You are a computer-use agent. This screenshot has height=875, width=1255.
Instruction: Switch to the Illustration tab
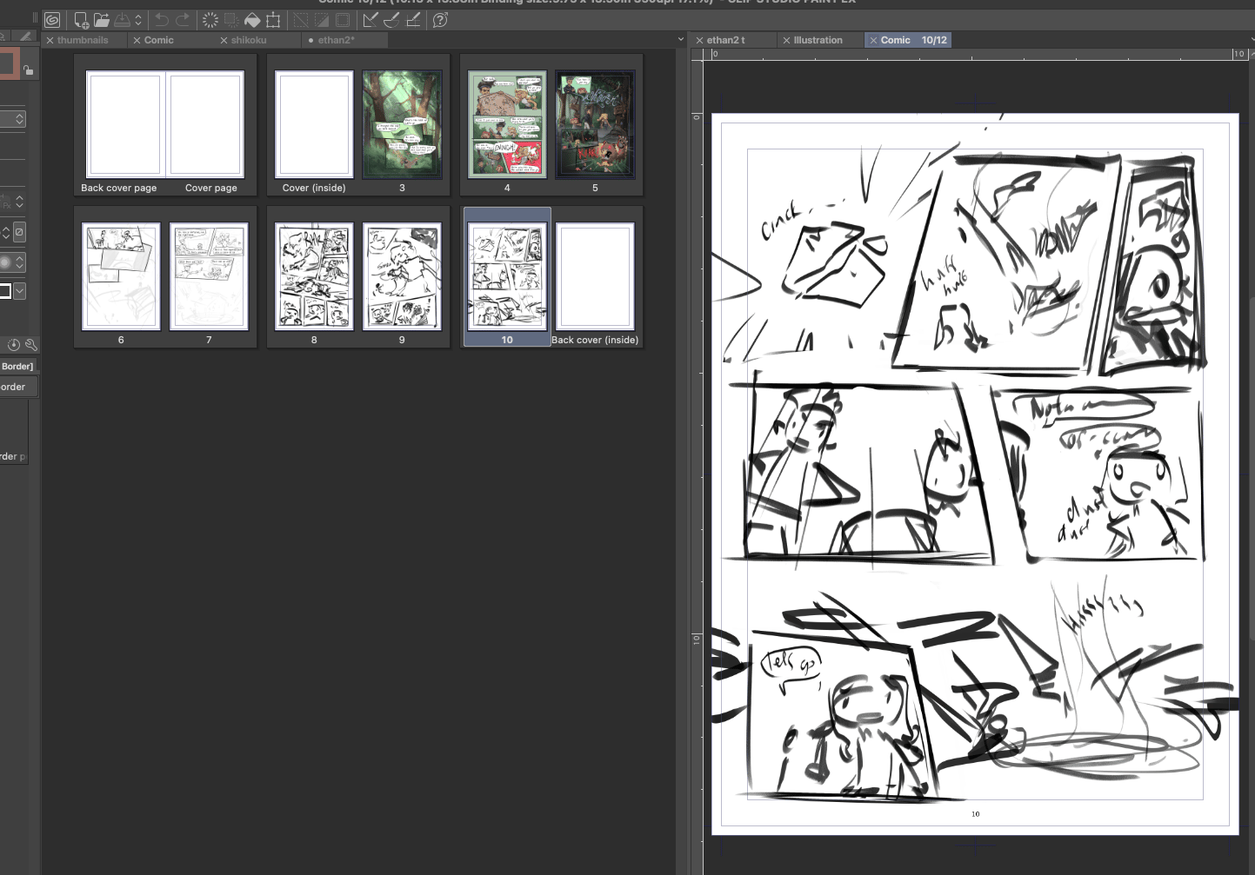(818, 40)
